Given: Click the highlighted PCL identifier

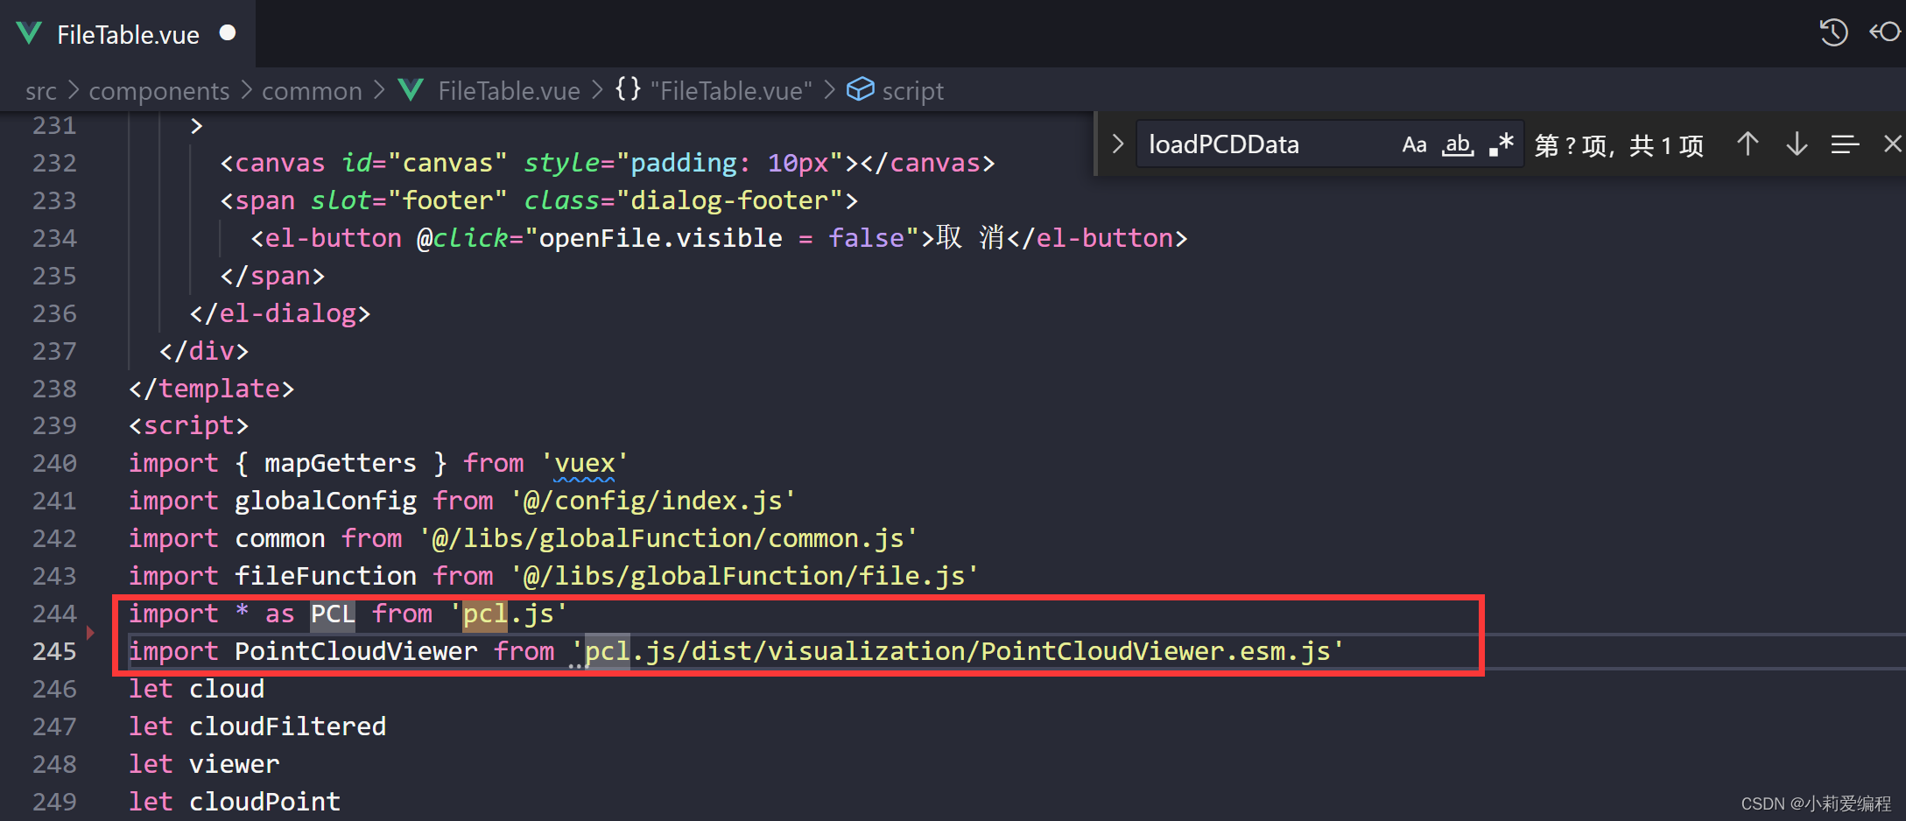Looking at the screenshot, I should pos(333,614).
